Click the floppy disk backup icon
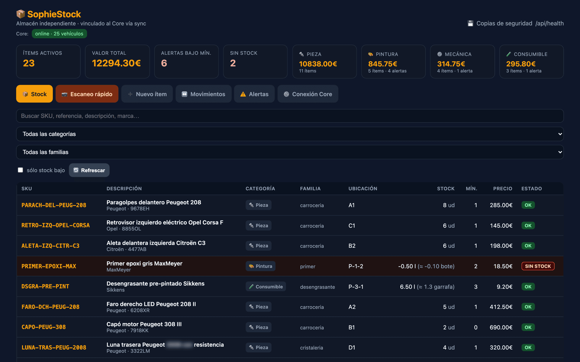 point(470,24)
